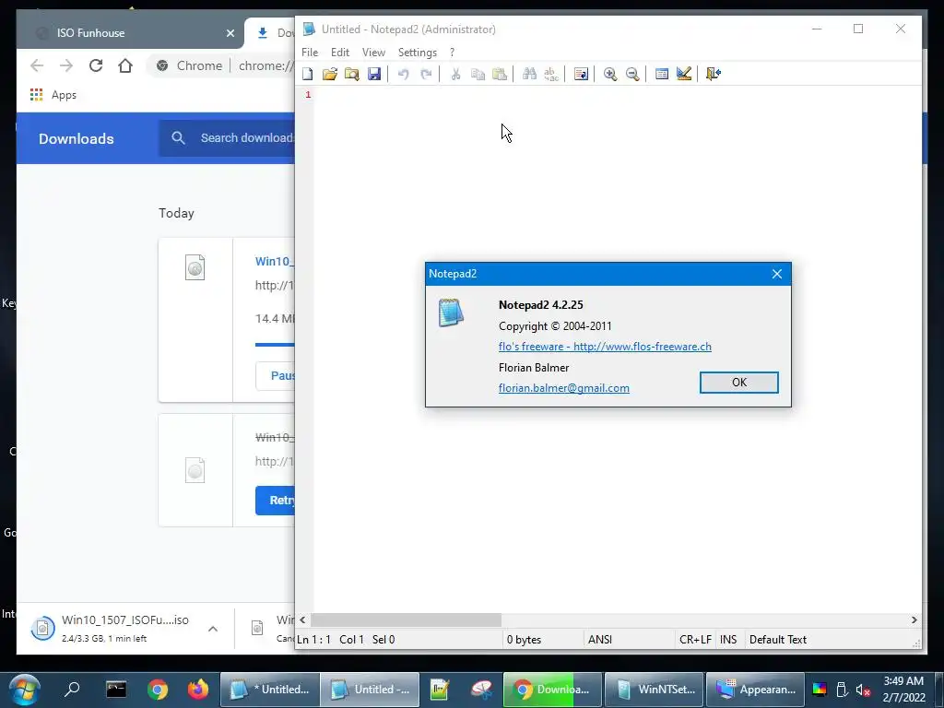The width and height of the screenshot is (944, 708).
Task: Click the Exit door toolbar icon
Action: [x=714, y=74]
